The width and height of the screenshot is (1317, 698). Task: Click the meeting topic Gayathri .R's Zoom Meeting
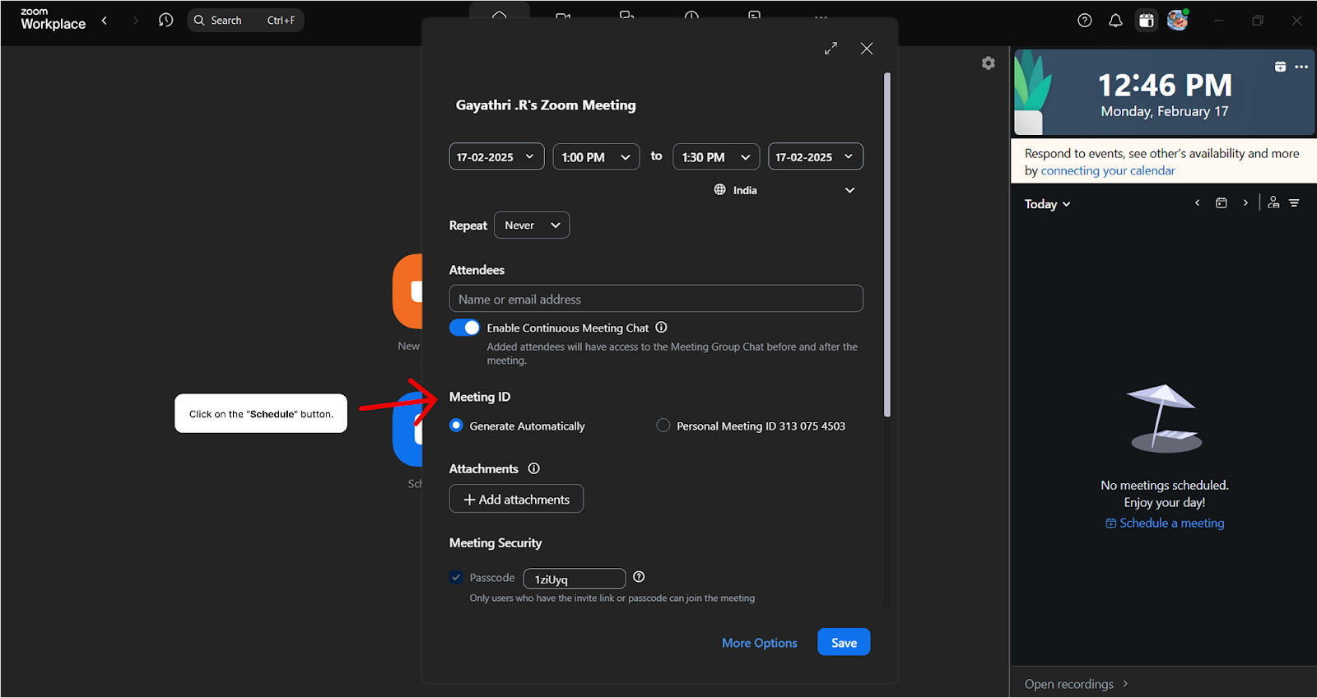click(546, 105)
